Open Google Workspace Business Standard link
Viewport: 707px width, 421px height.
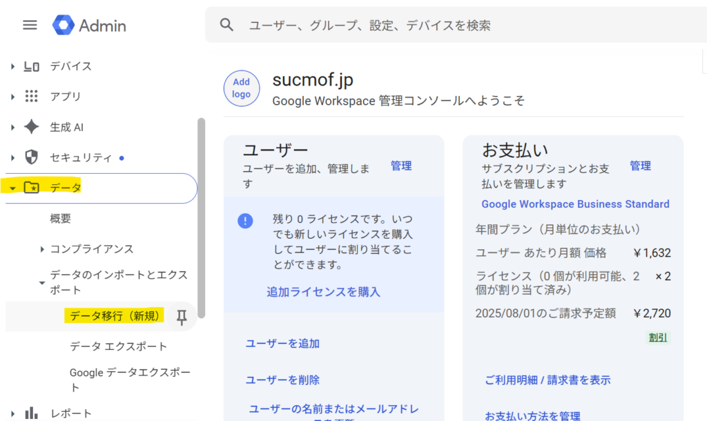[x=575, y=204]
